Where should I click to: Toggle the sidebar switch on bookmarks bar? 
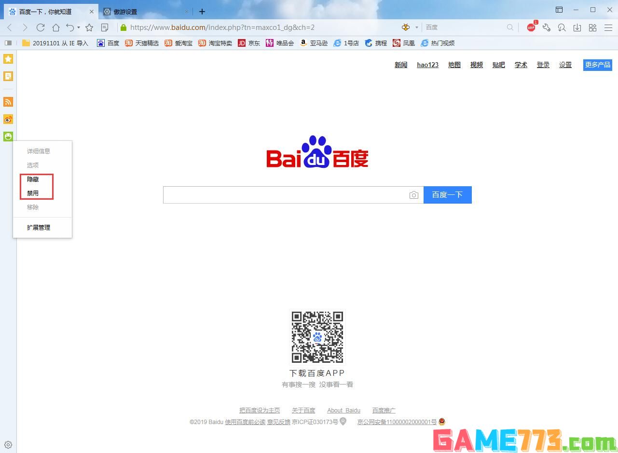coord(8,43)
